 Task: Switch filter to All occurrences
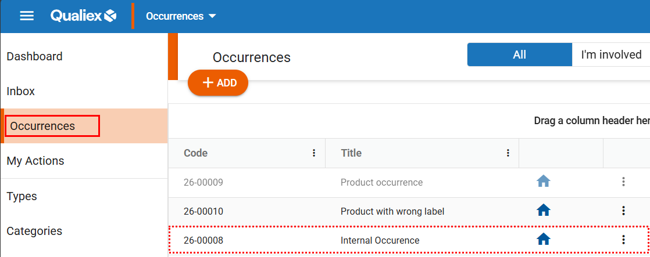[x=519, y=55]
